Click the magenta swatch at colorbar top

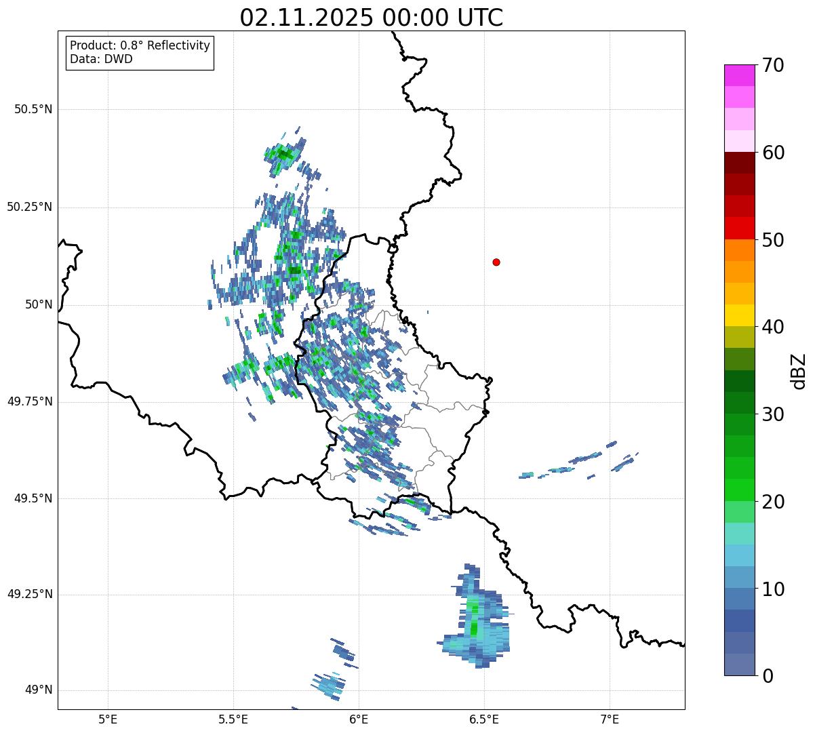tap(739, 75)
